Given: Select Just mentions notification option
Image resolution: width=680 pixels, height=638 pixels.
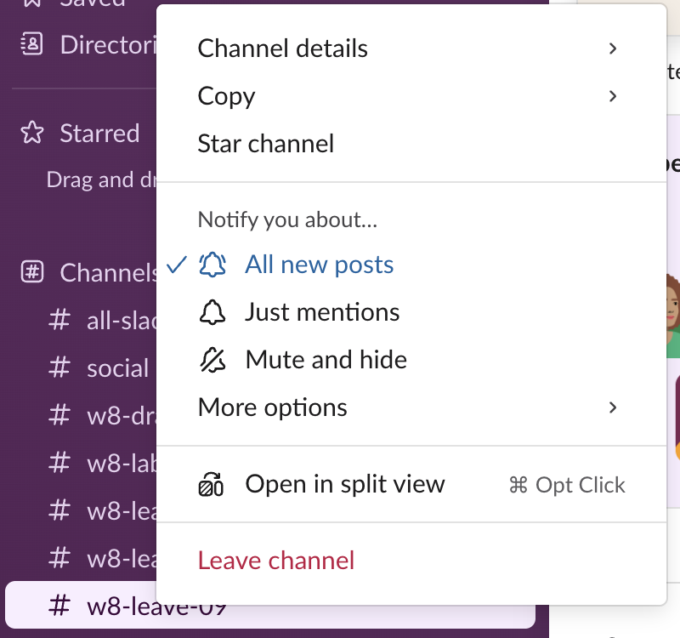Looking at the screenshot, I should point(411,312).
